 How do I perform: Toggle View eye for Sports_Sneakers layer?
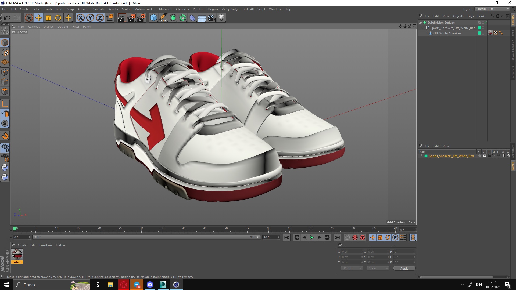(x=484, y=156)
